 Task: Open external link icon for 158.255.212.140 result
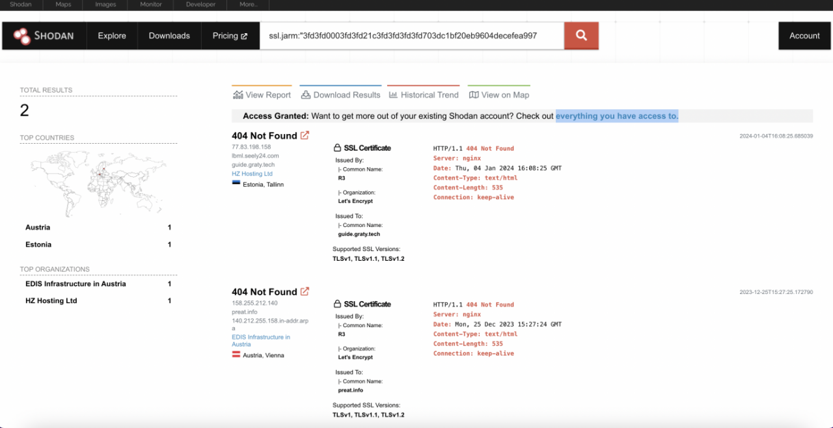pyautogui.click(x=305, y=291)
